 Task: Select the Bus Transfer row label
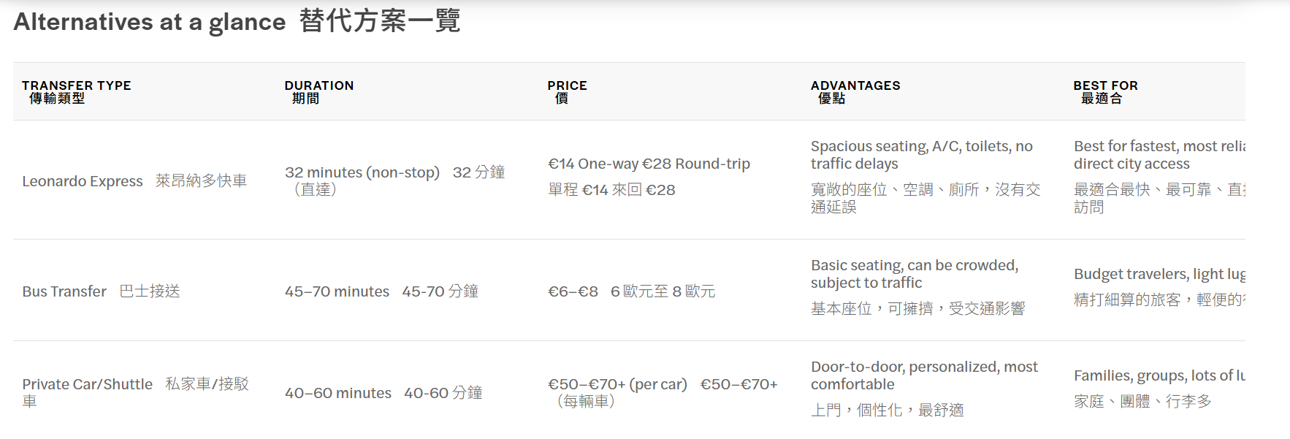coord(64,291)
